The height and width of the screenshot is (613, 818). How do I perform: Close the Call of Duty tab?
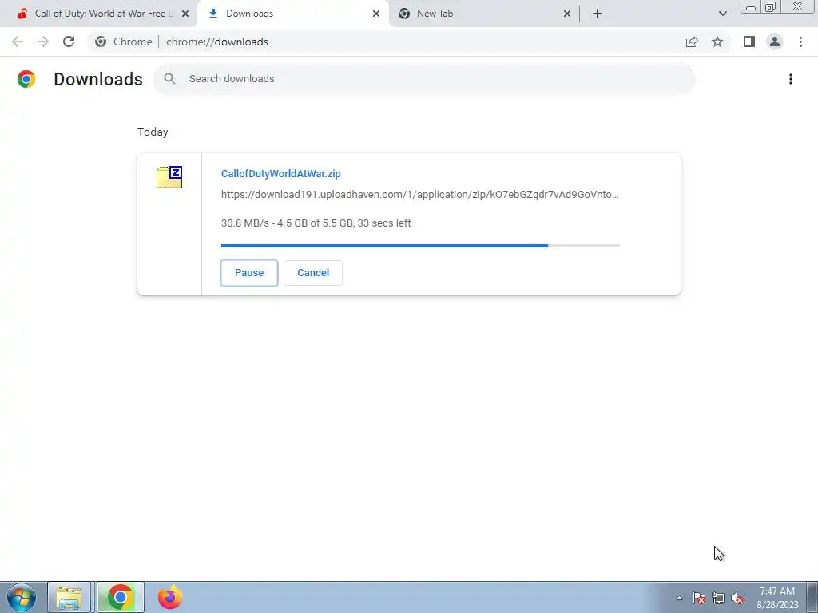point(185,14)
